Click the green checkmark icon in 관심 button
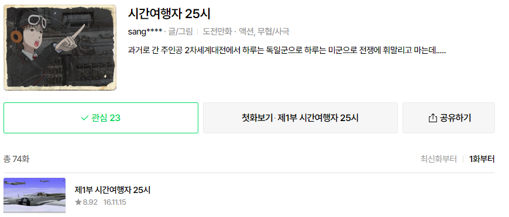The width and height of the screenshot is (509, 217). [84, 118]
